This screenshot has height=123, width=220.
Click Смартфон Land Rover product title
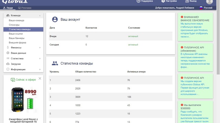pyautogui.click(x=23, y=120)
